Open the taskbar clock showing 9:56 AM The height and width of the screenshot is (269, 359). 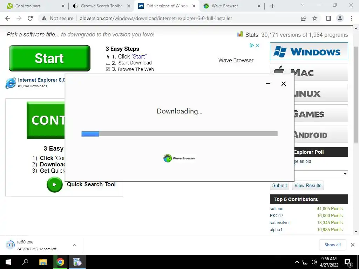(329, 262)
